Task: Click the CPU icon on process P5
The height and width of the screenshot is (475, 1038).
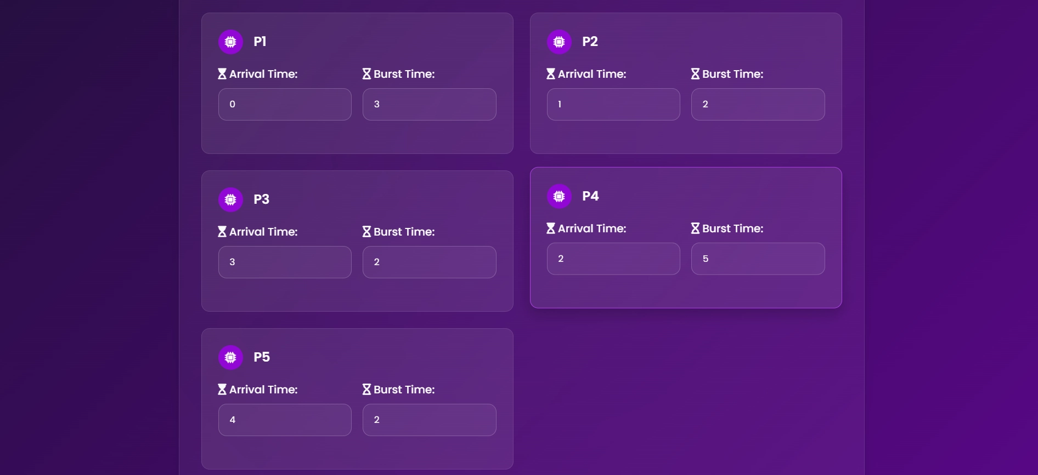Action: pos(230,357)
